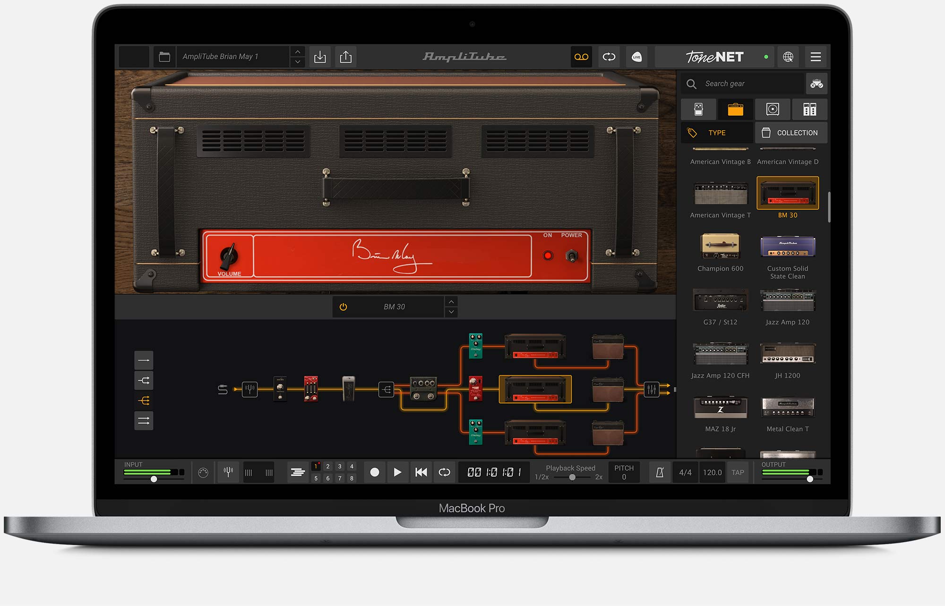Rewind to start button
Screen dimensions: 945x606
(x=421, y=472)
